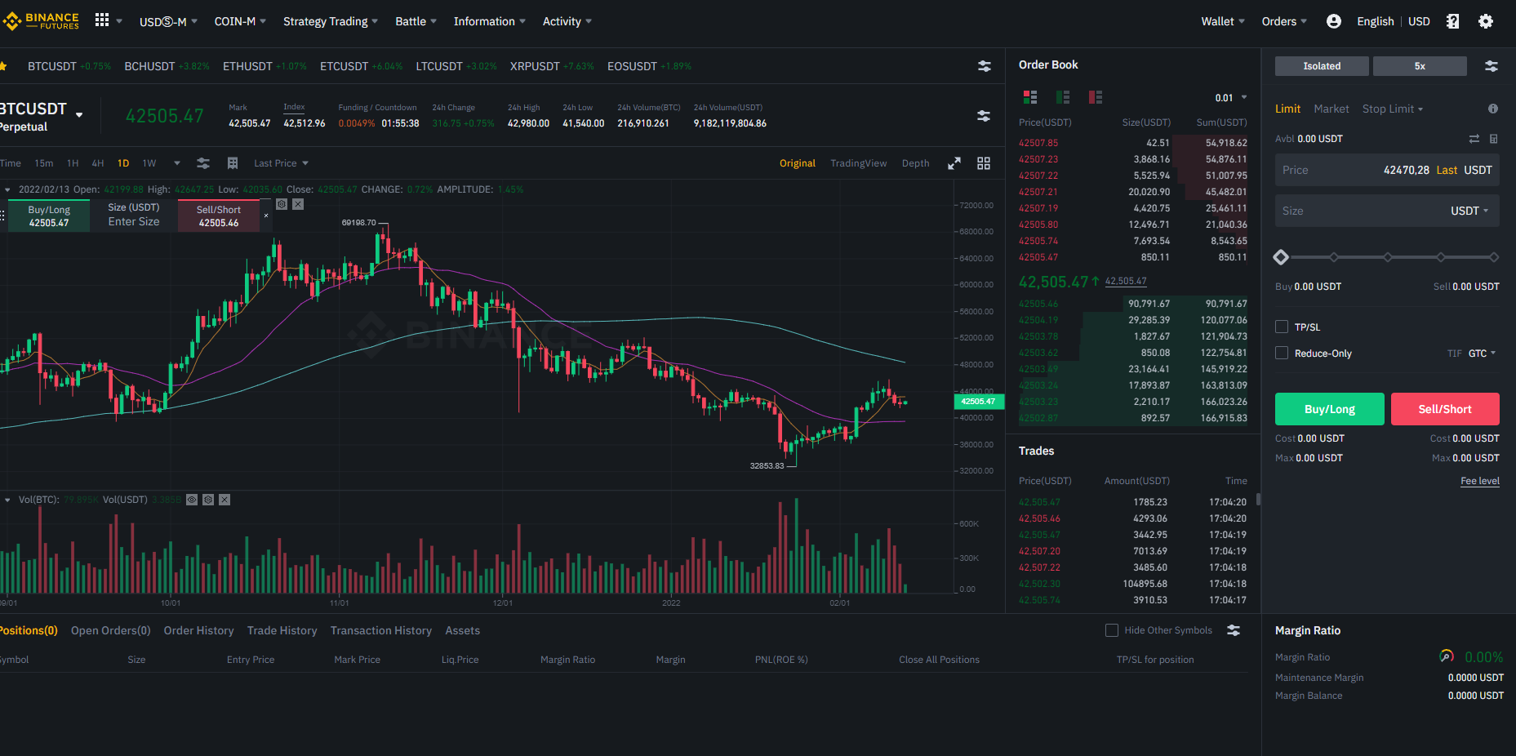Expand chart to fullscreen
Viewport: 1516px width, 756px height.
click(x=954, y=163)
